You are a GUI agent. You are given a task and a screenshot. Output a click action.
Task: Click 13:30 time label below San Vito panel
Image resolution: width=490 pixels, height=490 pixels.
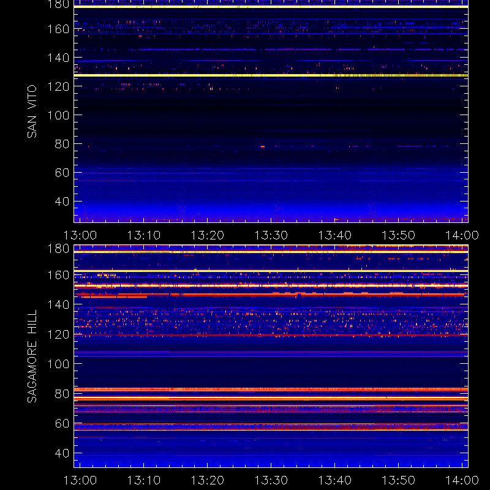[271, 235]
